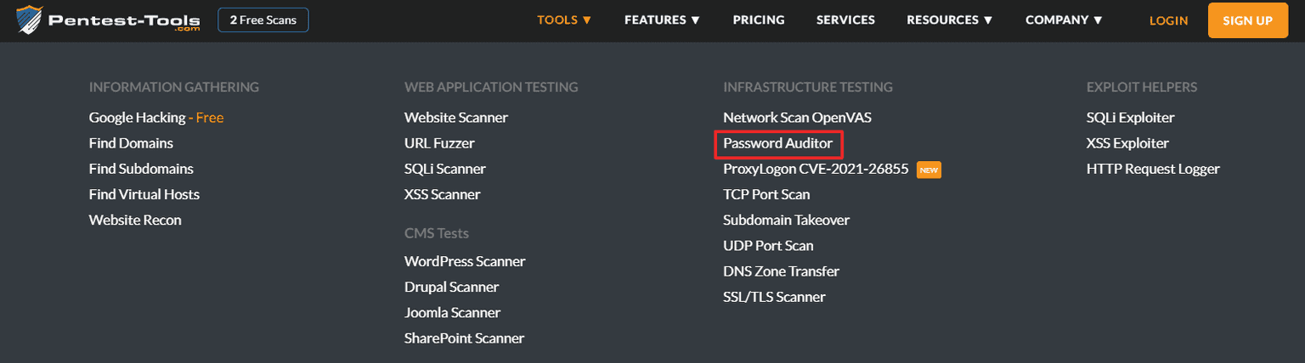Expand the Tools dropdown menu

[564, 20]
